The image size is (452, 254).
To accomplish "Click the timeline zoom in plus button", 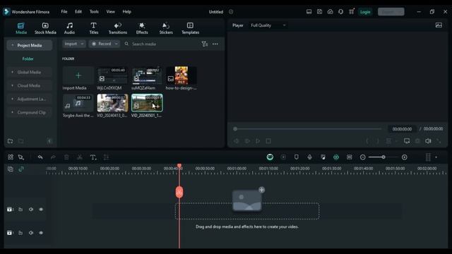I will pos(405,157).
